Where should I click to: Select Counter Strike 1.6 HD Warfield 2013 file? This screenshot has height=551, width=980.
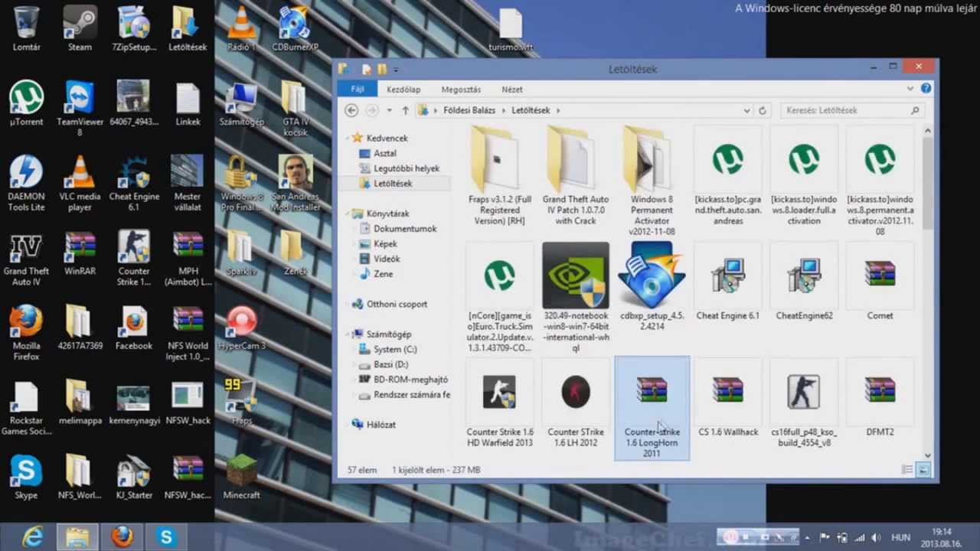pos(500,404)
